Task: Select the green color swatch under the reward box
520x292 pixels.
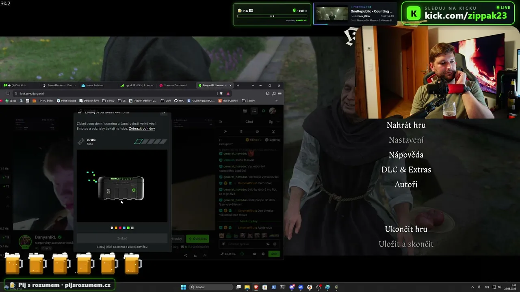Action: click(128, 228)
